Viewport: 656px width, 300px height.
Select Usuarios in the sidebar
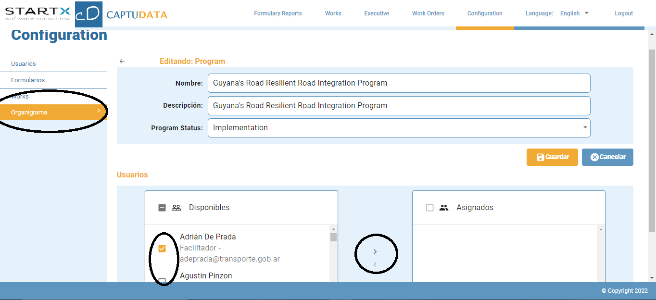[24, 64]
